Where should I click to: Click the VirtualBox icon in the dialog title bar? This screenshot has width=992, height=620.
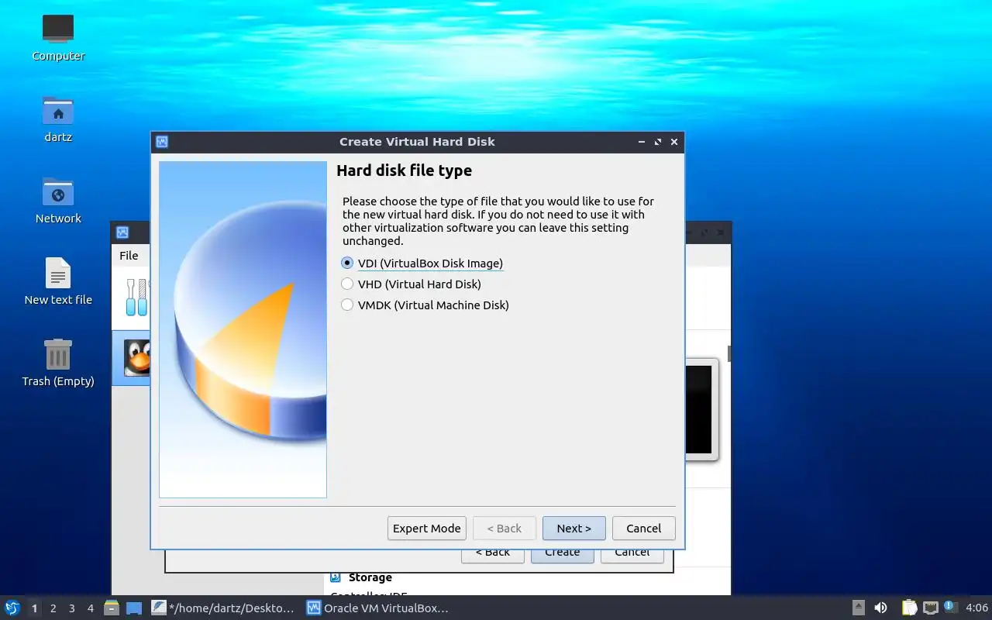click(162, 142)
